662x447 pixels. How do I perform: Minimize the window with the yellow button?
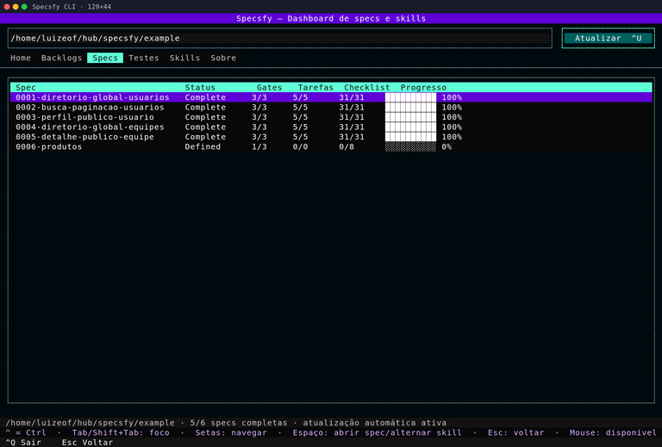pyautogui.click(x=16, y=7)
